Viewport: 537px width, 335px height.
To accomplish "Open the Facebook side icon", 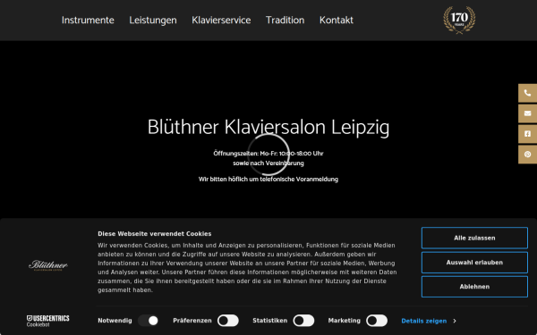I will tap(527, 134).
